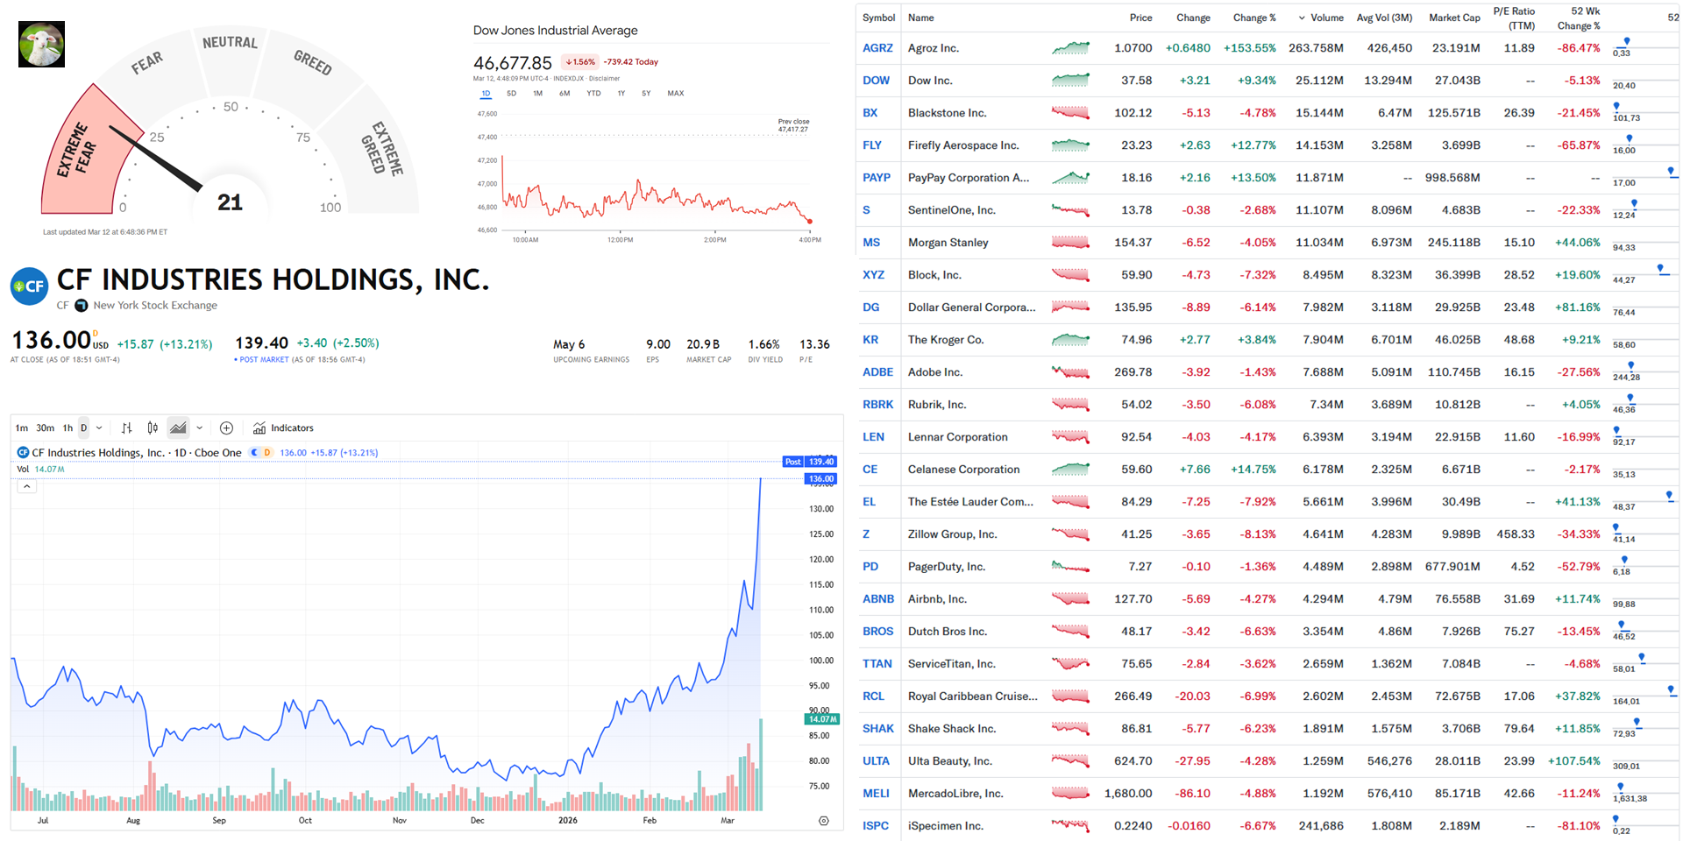This screenshot has width=1683, height=841.
Task: Toggle the extended-hours moon session badge
Action: click(x=255, y=453)
